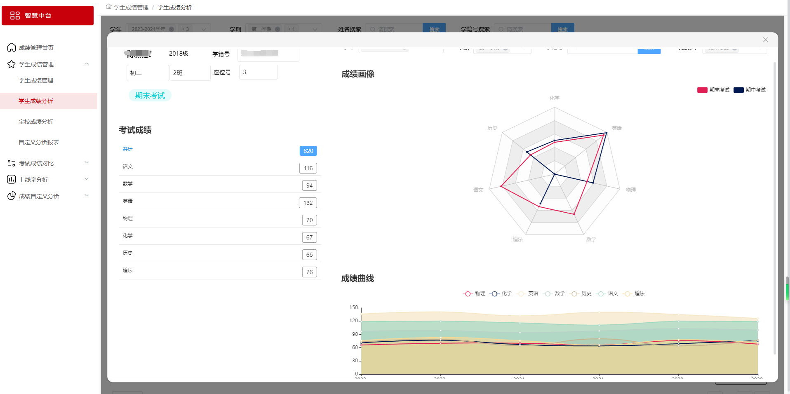Click the star icon beside 学生成绩管理
790x394 pixels.
11,64
